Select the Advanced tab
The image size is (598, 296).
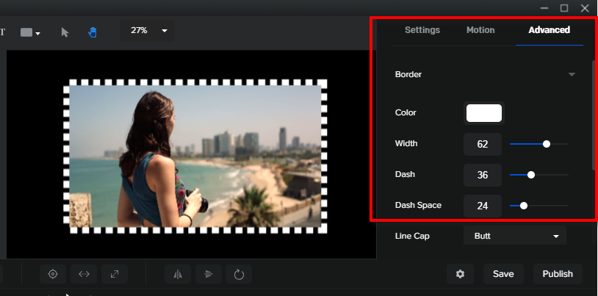coord(550,30)
